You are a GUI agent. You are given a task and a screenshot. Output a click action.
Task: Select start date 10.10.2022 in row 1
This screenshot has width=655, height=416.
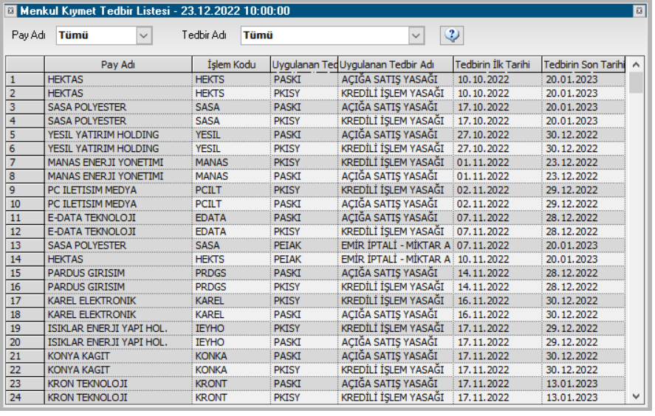[x=484, y=79]
